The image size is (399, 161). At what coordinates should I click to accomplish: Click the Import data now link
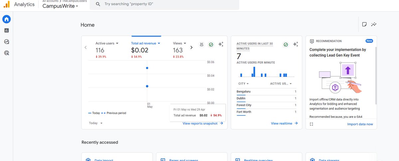(x=360, y=124)
